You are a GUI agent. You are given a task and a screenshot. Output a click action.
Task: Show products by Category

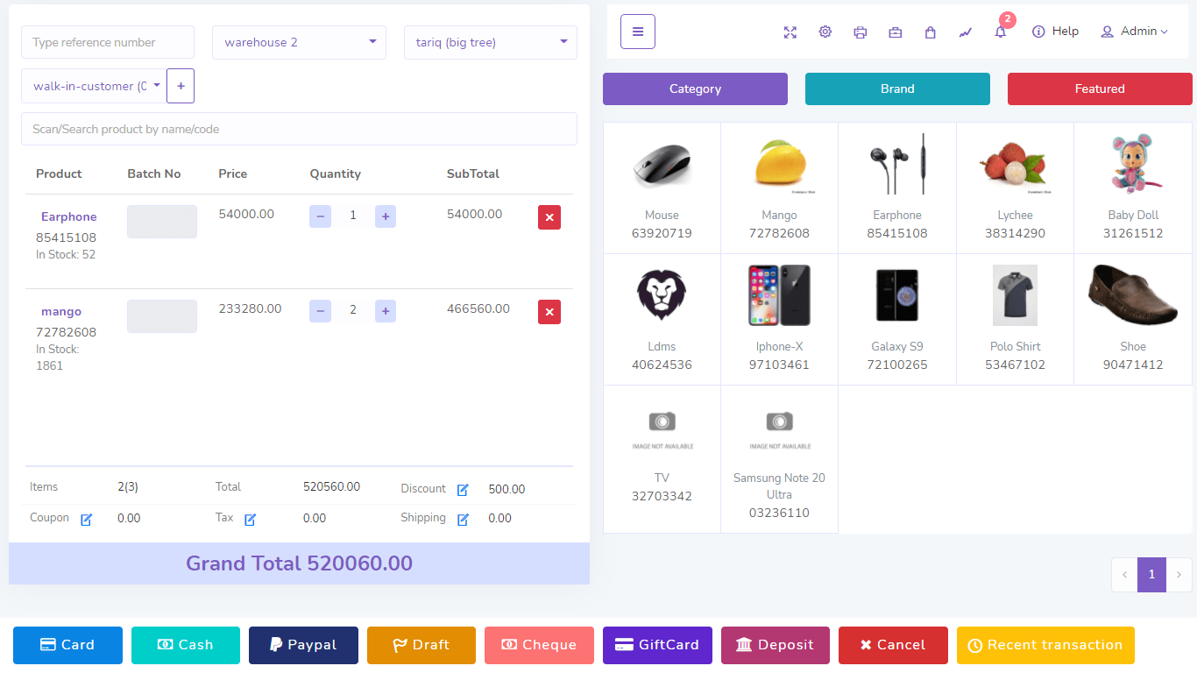[695, 89]
